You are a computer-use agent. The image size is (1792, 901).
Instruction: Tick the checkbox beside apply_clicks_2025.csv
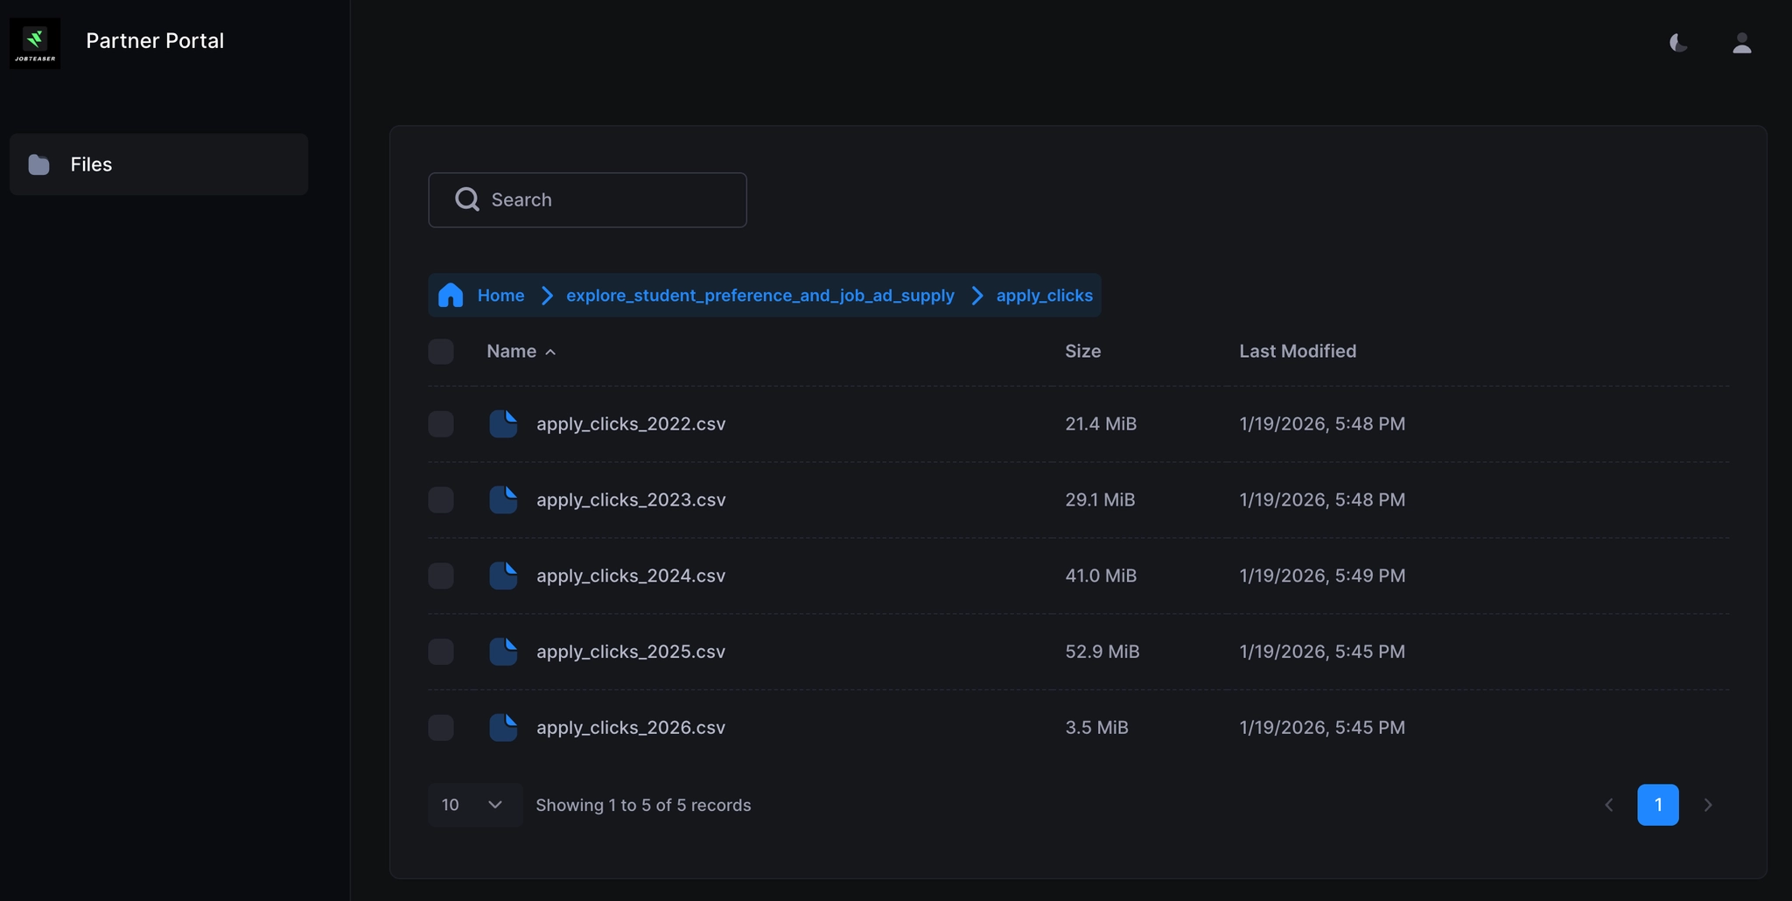pos(441,652)
